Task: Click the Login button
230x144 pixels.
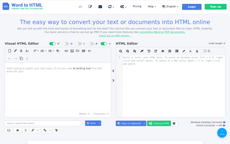Action: coord(192,7)
